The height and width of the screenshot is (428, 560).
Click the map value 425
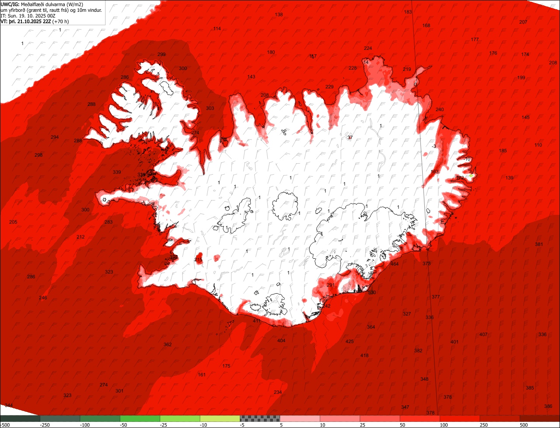click(x=350, y=341)
